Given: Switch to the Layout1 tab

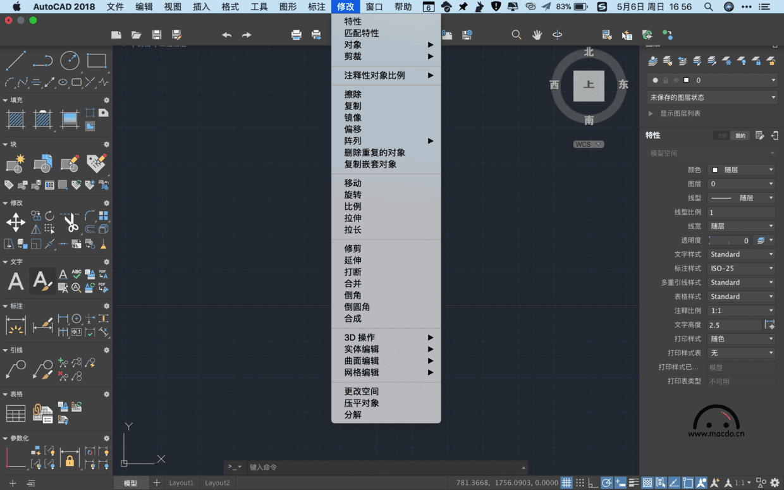Looking at the screenshot, I should 181,482.
